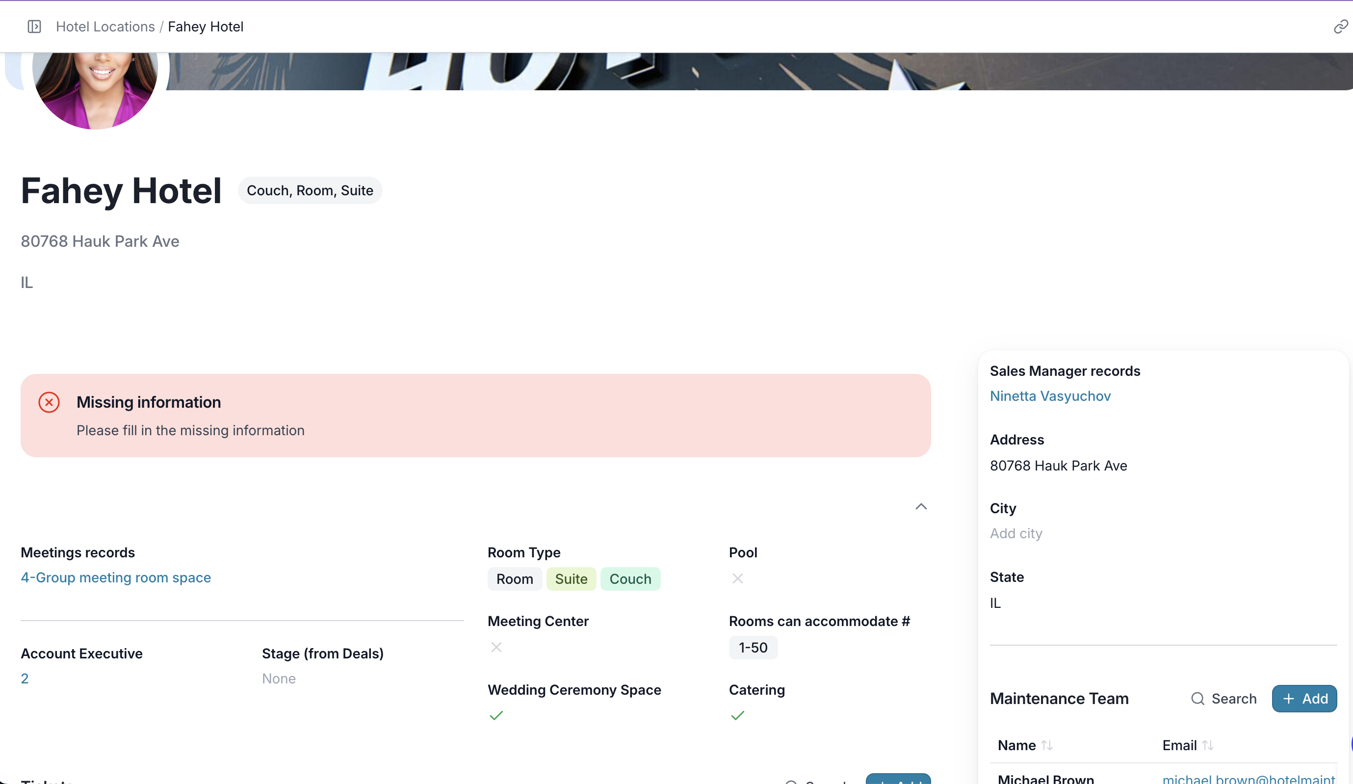Toggle the Pool checkbox value
The image size is (1353, 784).
[x=737, y=578]
